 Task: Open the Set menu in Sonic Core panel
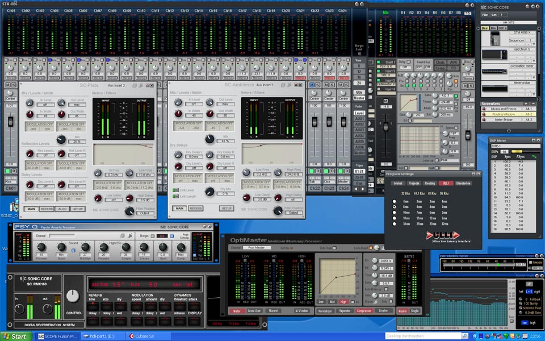point(494,15)
